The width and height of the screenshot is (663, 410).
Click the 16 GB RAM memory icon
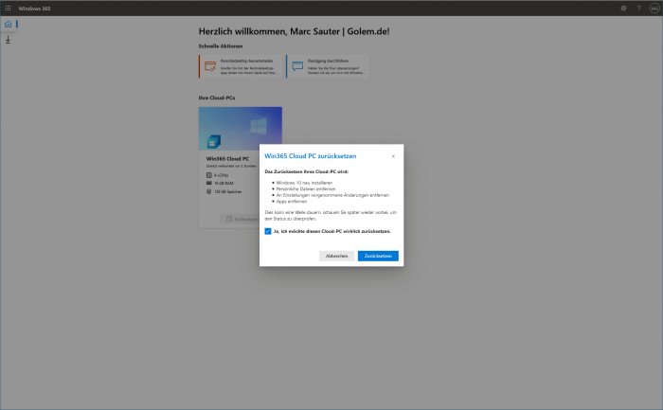209,183
